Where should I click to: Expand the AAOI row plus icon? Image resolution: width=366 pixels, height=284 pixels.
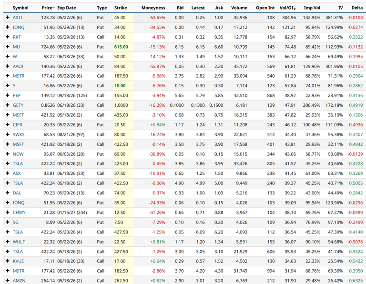[8, 66]
